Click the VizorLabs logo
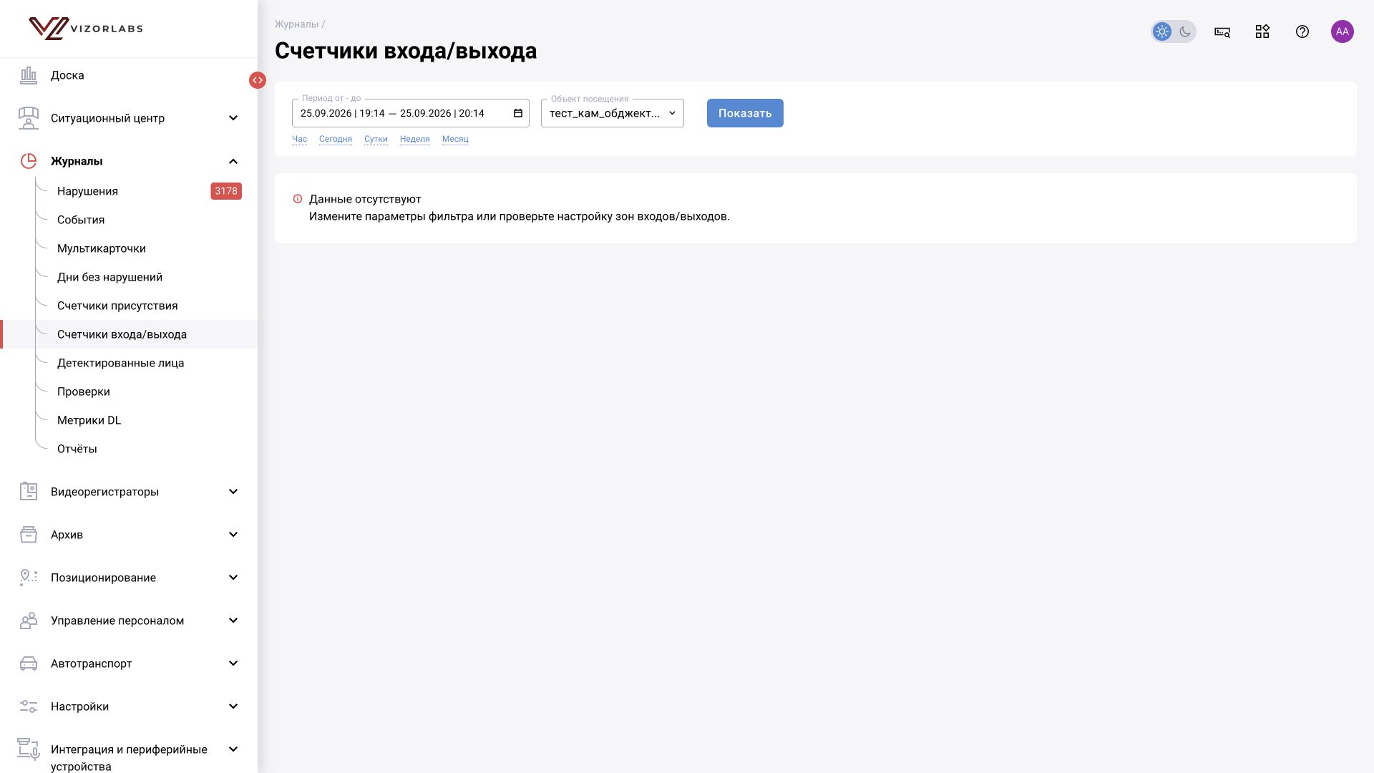The width and height of the screenshot is (1374, 773). (x=86, y=29)
